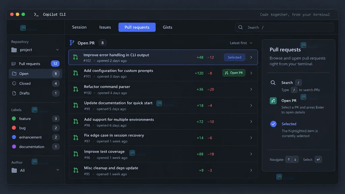Show Drafts in sidebar
The width and height of the screenshot is (345, 194).
pyautogui.click(x=35, y=93)
